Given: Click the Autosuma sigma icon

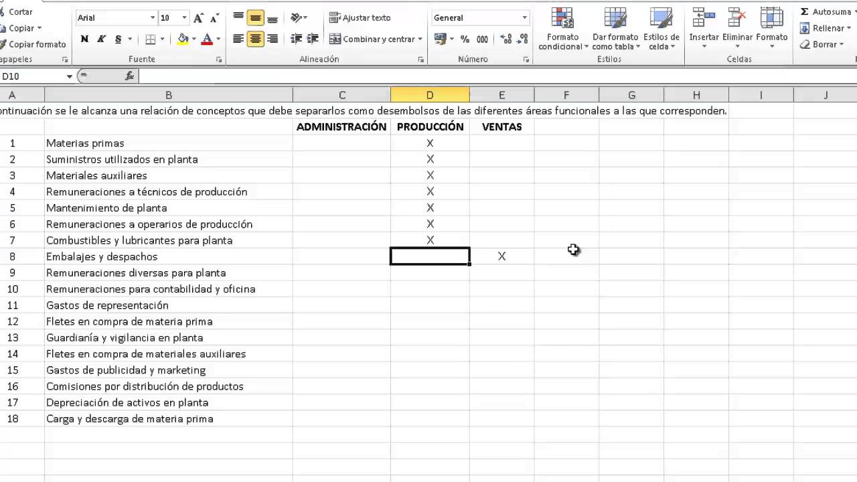Looking at the screenshot, I should [x=805, y=11].
